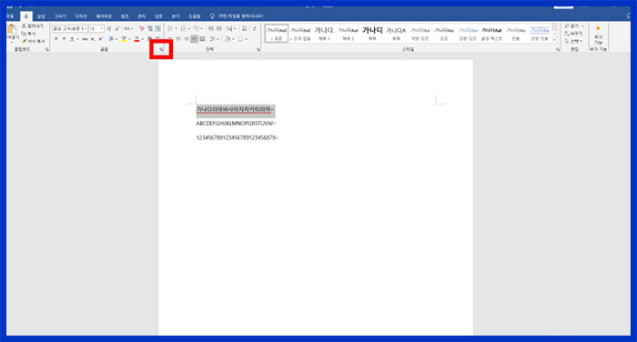The width and height of the screenshot is (637, 342).
Task: Apply the yellow highlight color to the text
Action: click(x=124, y=39)
